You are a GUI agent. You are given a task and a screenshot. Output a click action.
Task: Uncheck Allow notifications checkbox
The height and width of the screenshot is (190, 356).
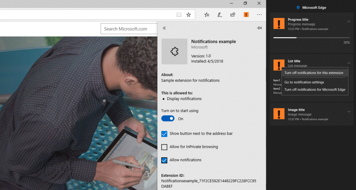click(164, 160)
